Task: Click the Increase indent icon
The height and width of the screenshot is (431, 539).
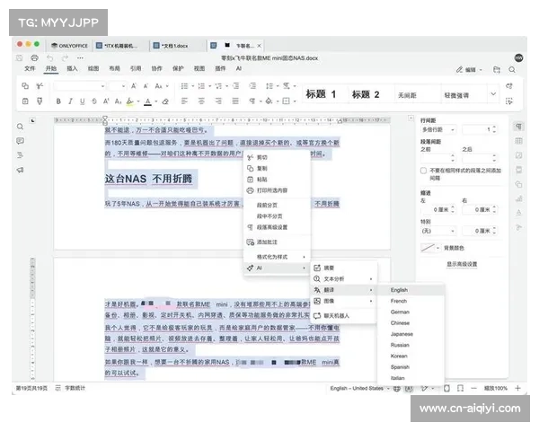Action: click(252, 86)
